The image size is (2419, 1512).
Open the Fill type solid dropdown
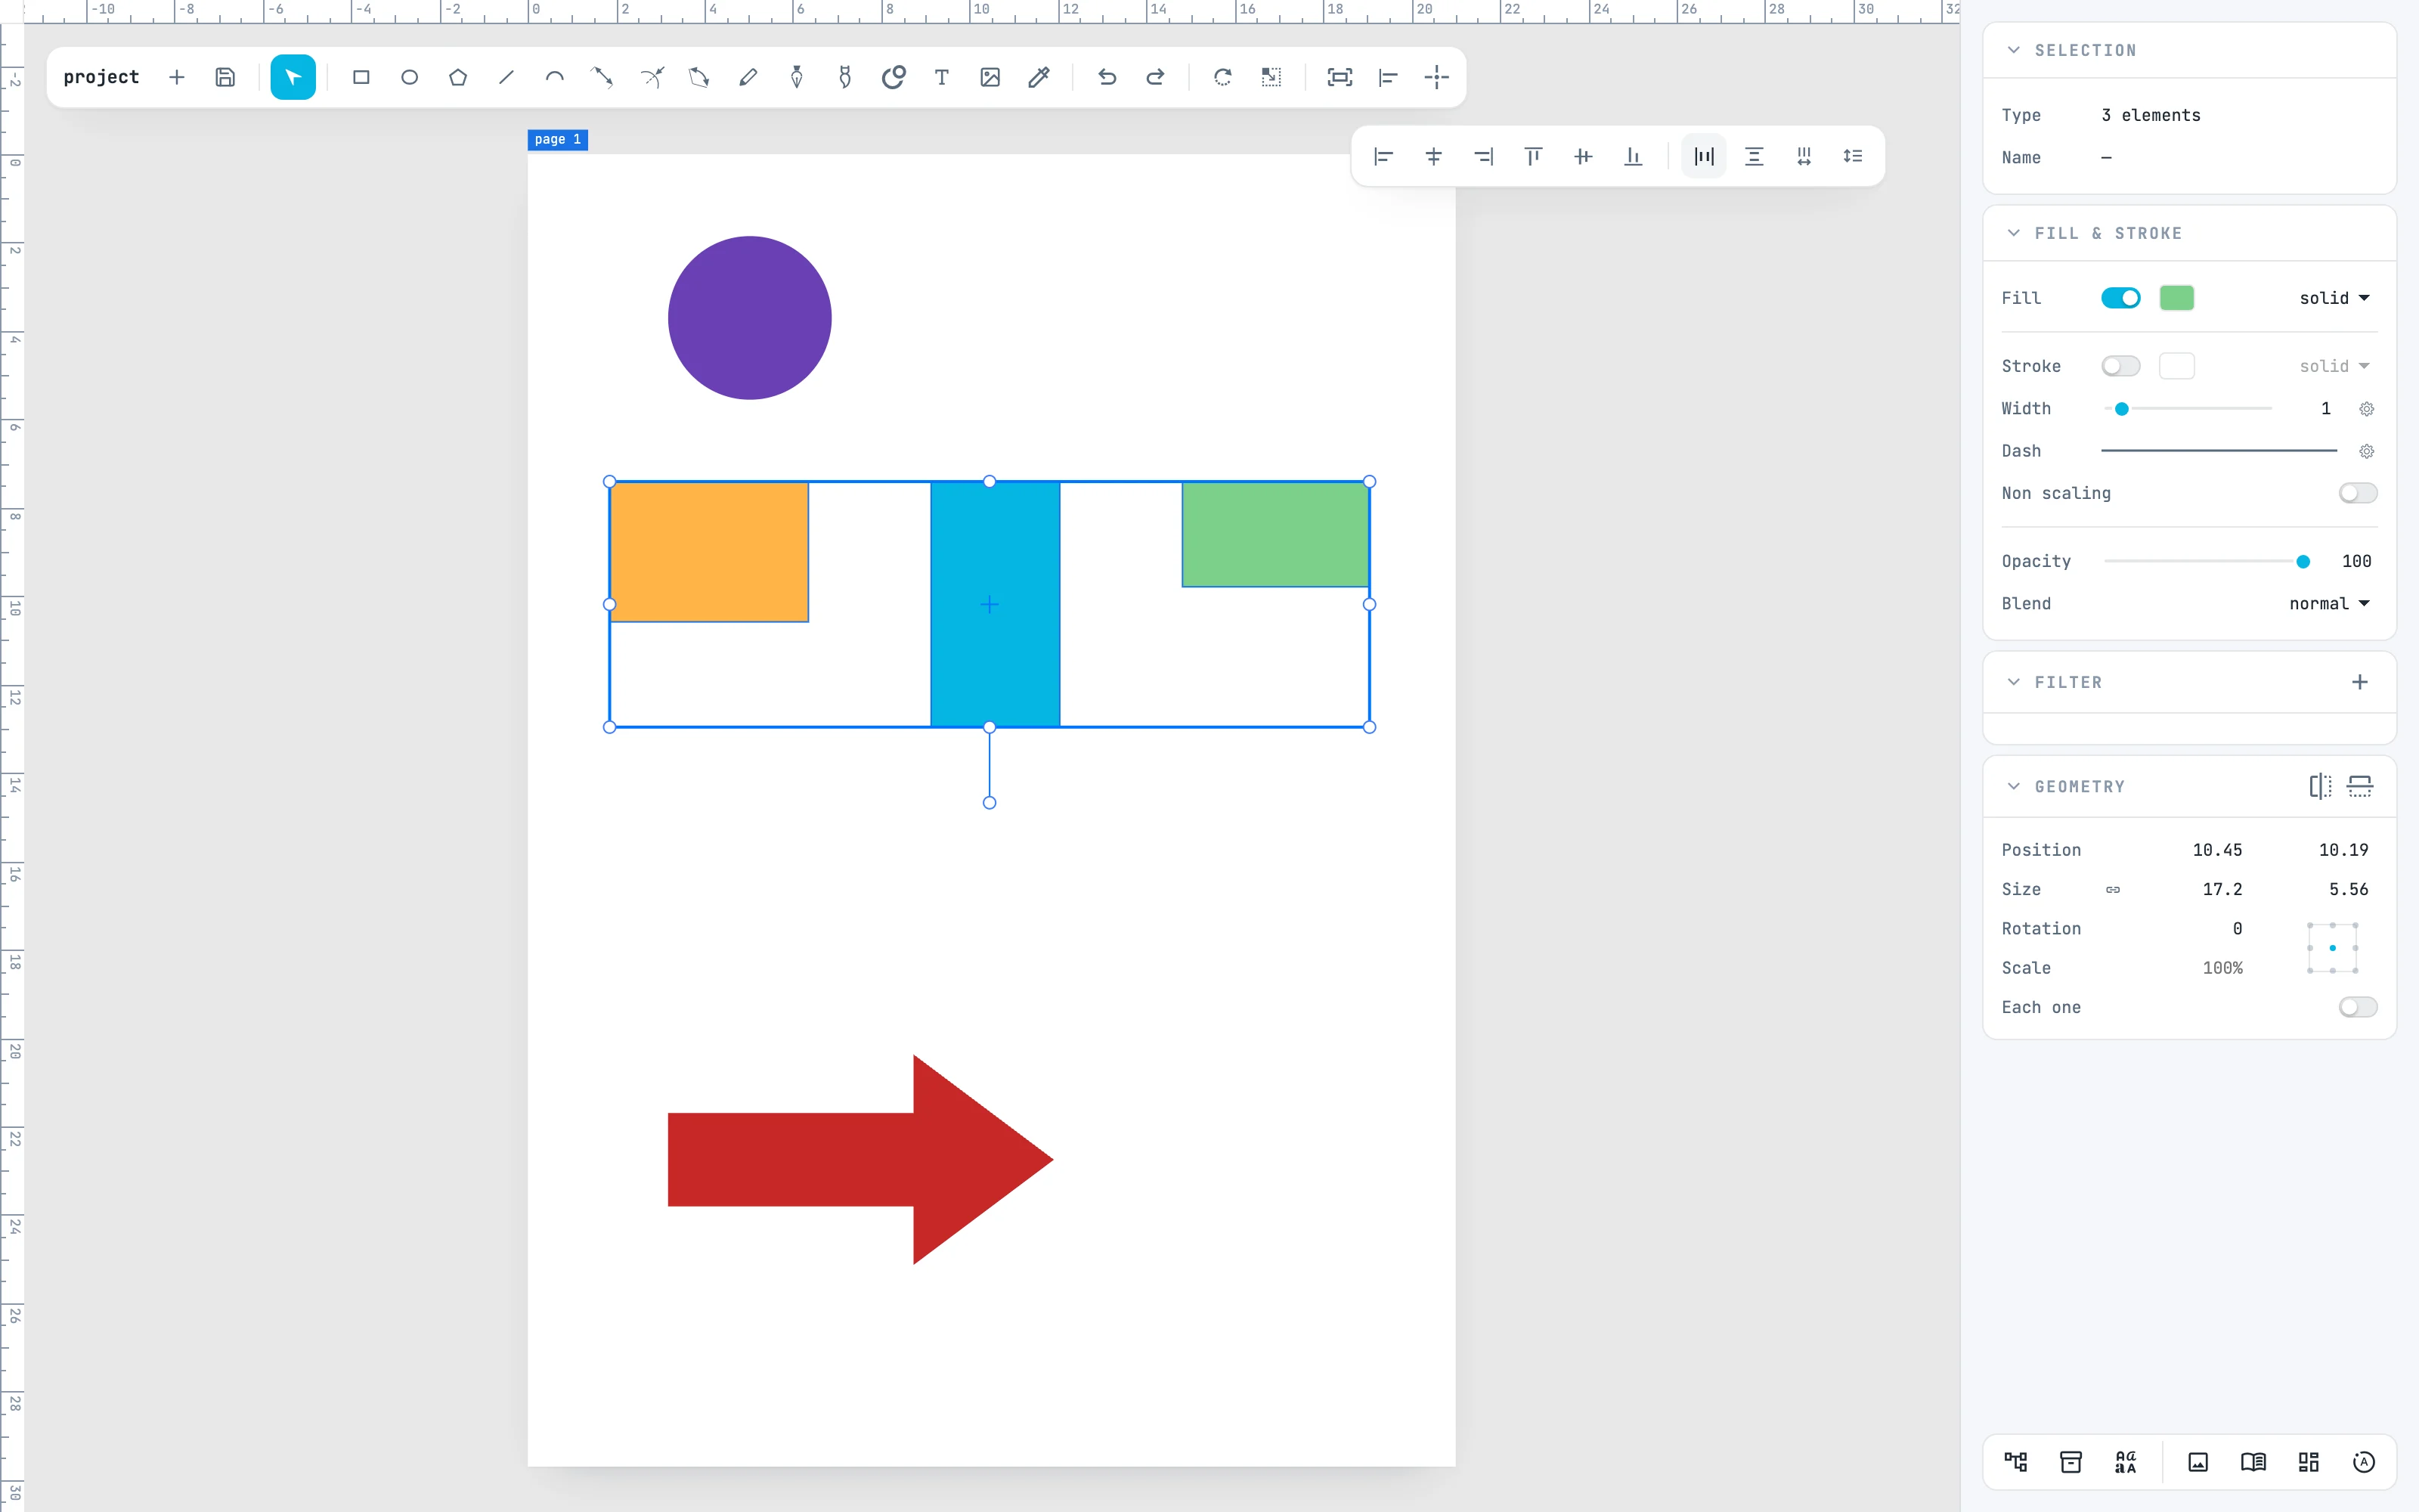pyautogui.click(x=2334, y=298)
